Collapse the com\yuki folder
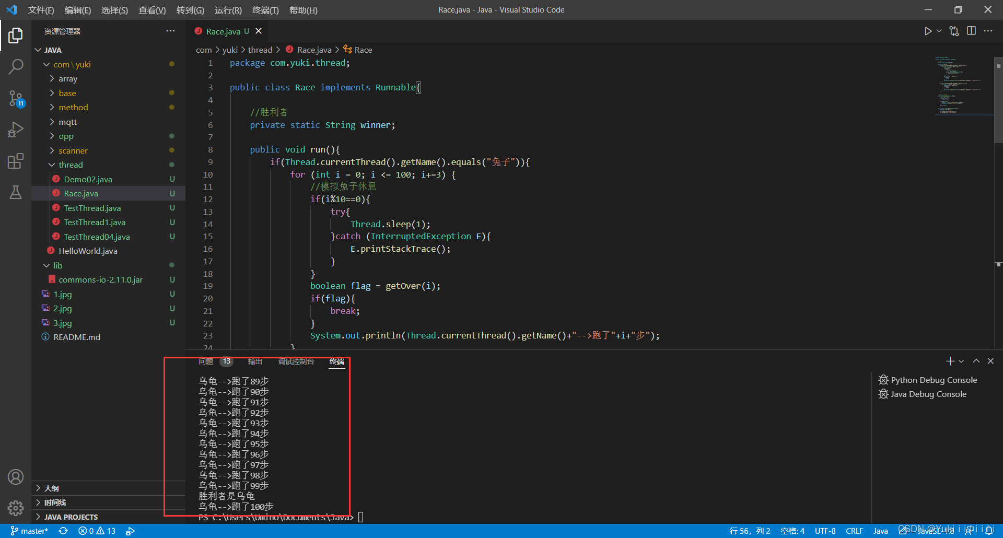 coord(108,64)
